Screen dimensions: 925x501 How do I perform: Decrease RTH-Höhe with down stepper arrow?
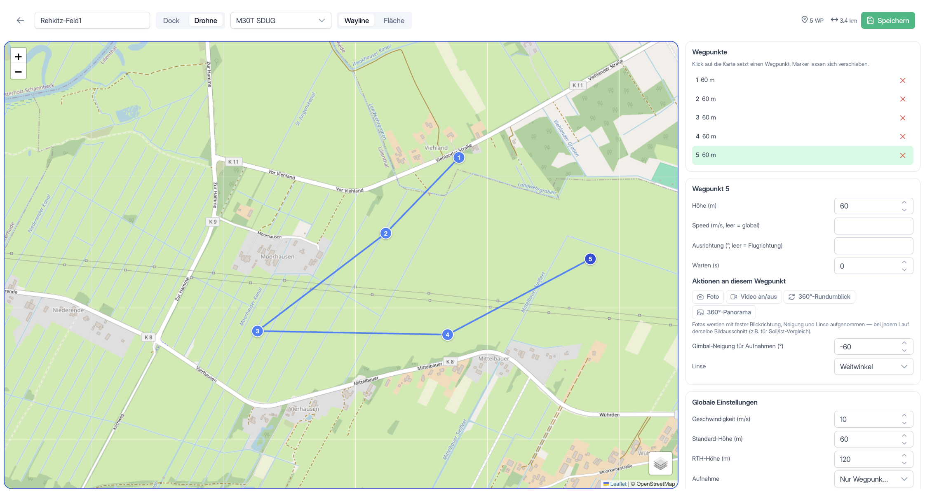(904, 463)
